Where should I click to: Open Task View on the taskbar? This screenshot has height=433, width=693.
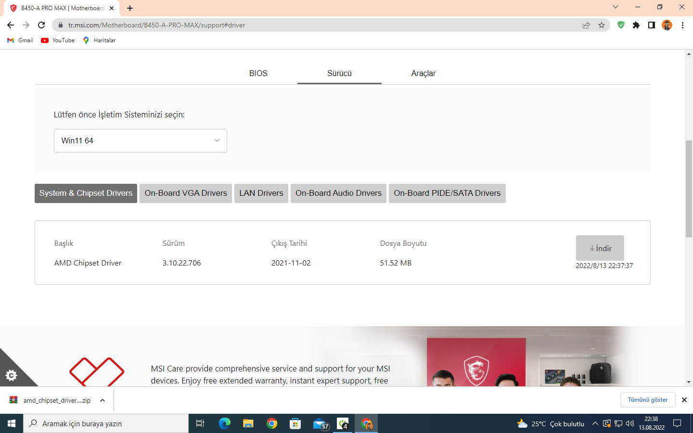click(x=200, y=423)
